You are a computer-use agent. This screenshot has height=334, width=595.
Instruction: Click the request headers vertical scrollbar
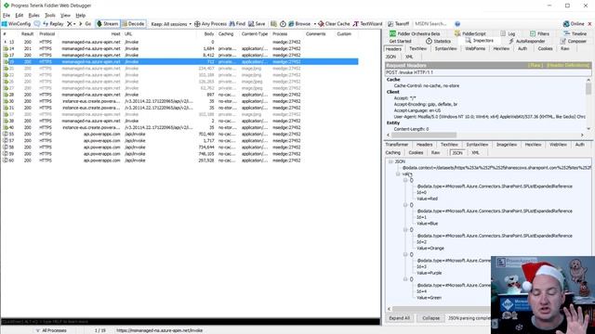[x=588, y=104]
